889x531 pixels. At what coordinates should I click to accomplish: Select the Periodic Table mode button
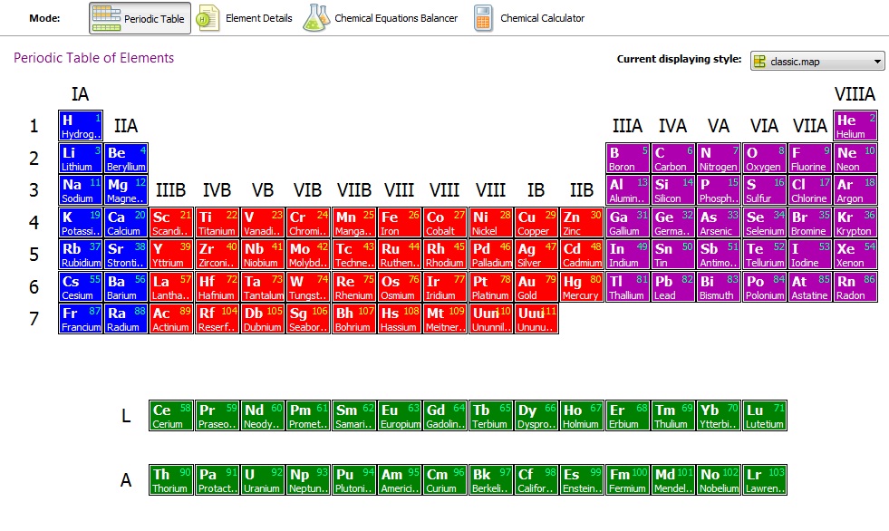click(140, 18)
